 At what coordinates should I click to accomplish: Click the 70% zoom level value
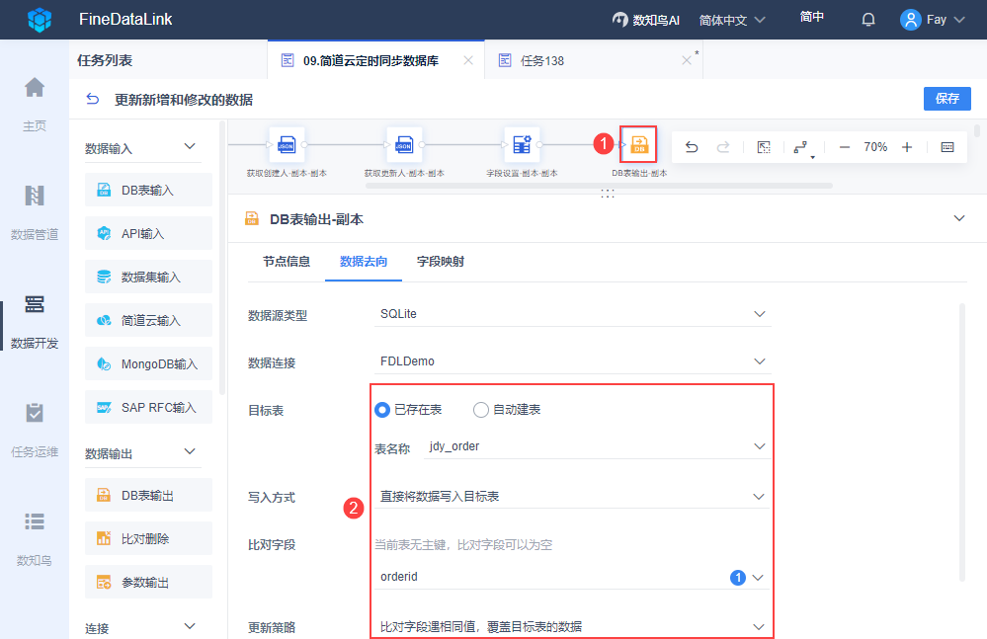tap(875, 147)
